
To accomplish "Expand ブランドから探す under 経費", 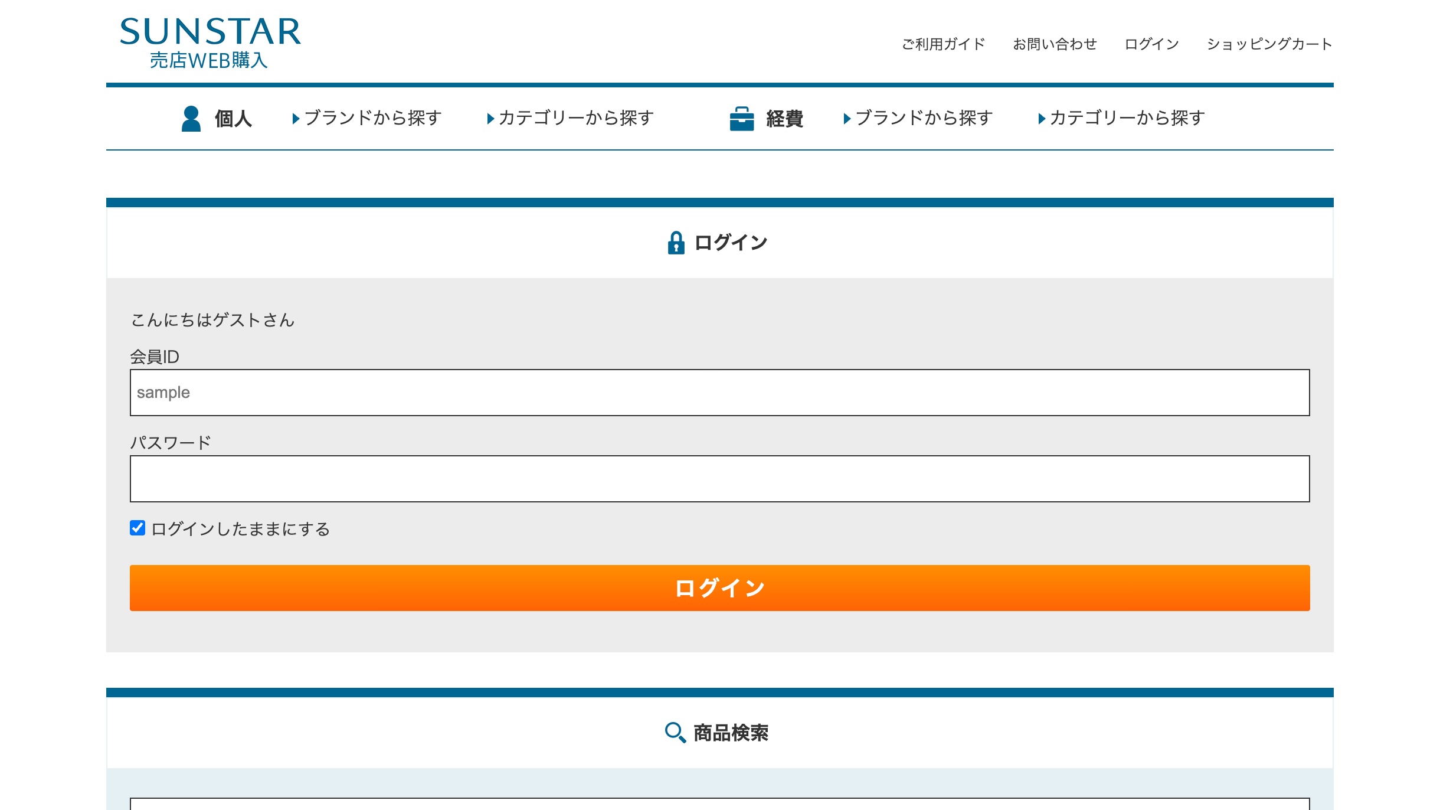I will tap(924, 118).
